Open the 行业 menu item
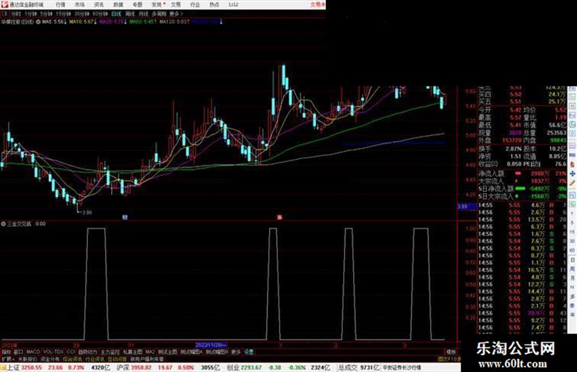Viewport: 577px width, 372px height. (195, 4)
